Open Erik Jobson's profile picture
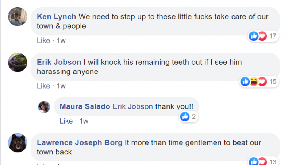Screen dimensions: 292x165 point(17,62)
